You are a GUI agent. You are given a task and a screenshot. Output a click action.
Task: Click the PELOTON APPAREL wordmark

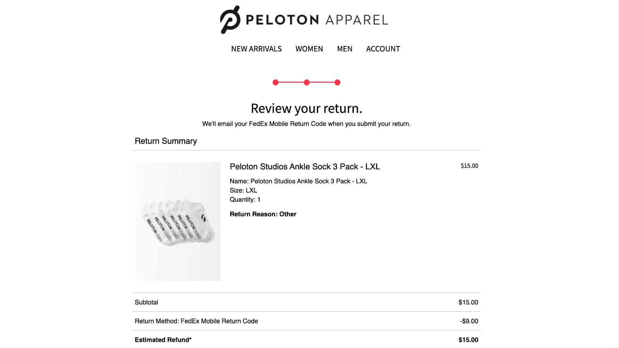pos(317,20)
